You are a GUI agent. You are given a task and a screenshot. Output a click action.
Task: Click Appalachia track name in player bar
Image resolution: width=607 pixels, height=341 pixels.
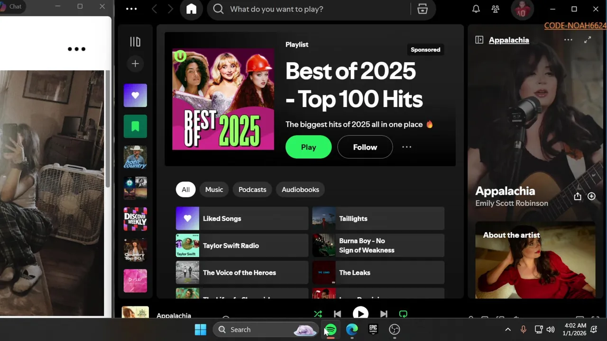pos(174,315)
